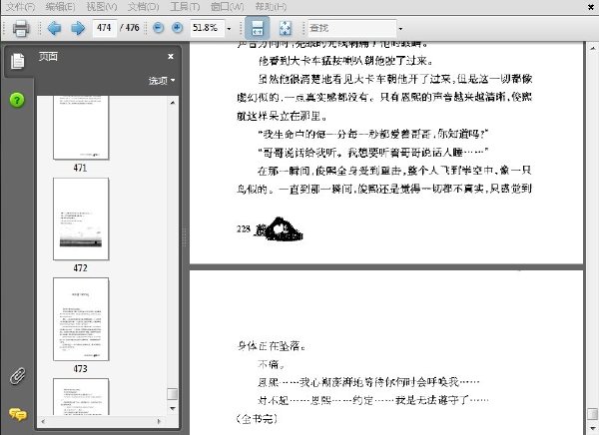
Task: Click the panel splitter handle beside thumbnails
Action: (x=185, y=236)
